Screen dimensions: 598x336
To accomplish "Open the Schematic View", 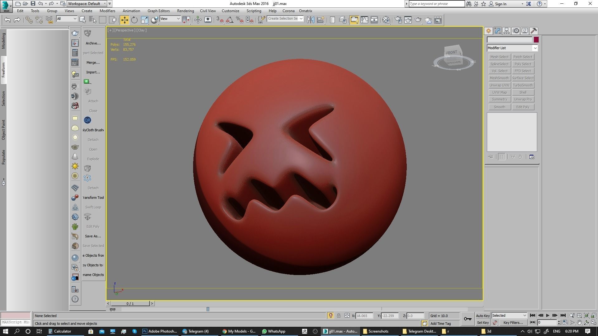I will point(374,20).
